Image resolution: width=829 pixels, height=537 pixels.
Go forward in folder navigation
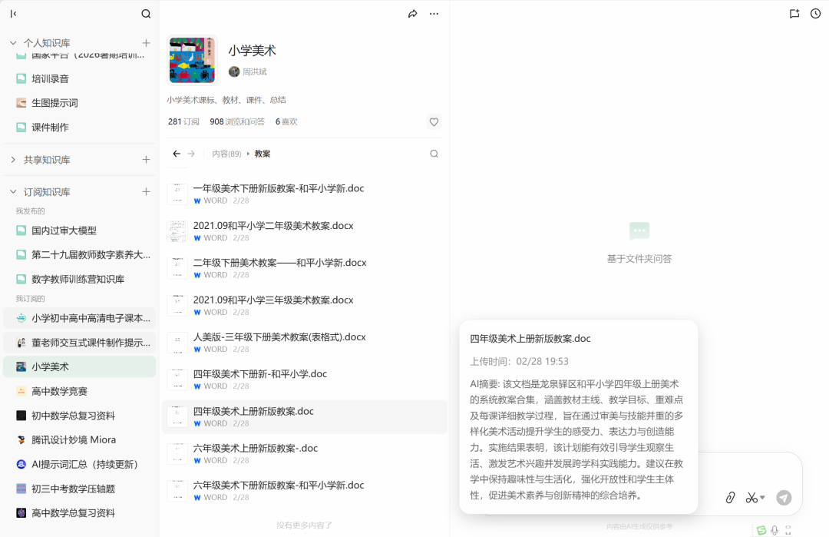[x=191, y=154]
